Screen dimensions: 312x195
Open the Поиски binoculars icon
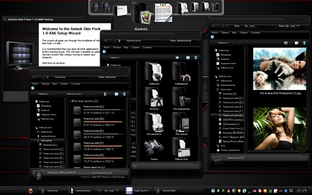point(154,147)
